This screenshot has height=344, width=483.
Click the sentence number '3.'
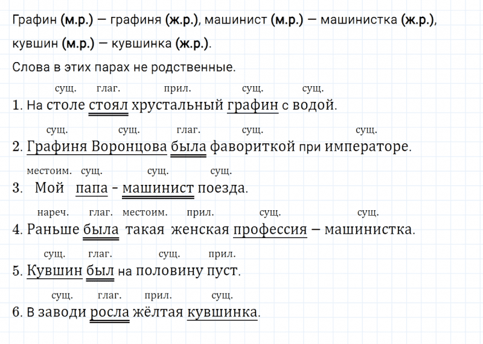pos(18,188)
